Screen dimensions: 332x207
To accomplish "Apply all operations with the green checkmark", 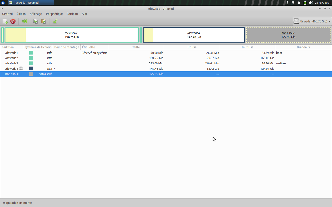I will tap(55, 21).
